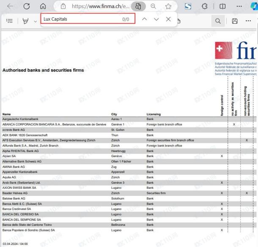Click city cell Bellinzona
The width and height of the screenshot is (258, 247).
[x=118, y=225]
